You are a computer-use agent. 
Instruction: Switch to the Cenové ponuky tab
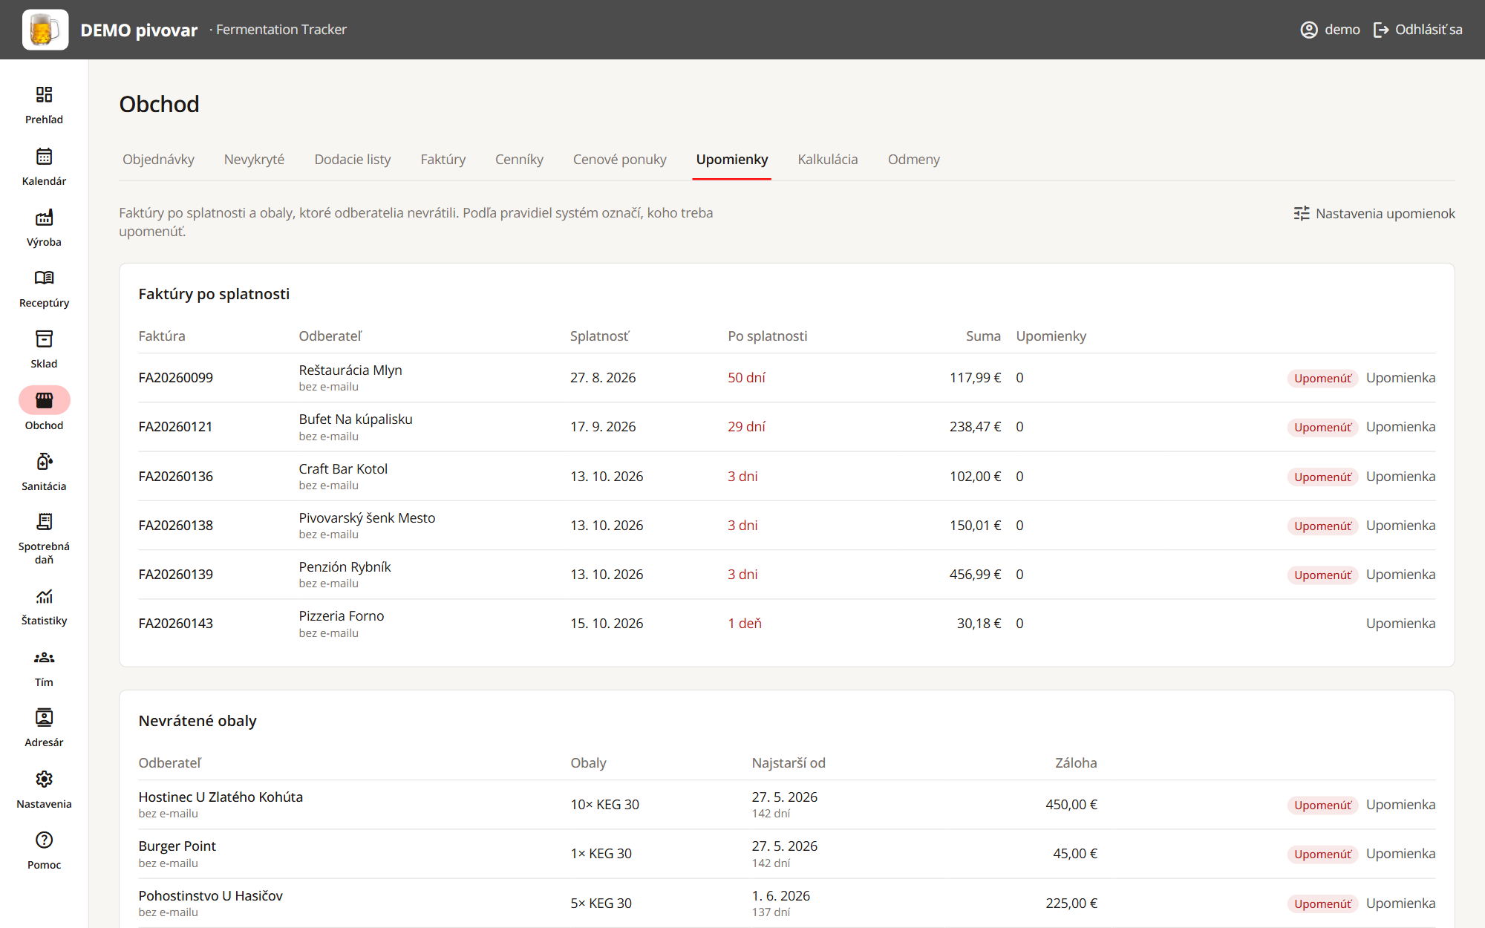pyautogui.click(x=620, y=160)
